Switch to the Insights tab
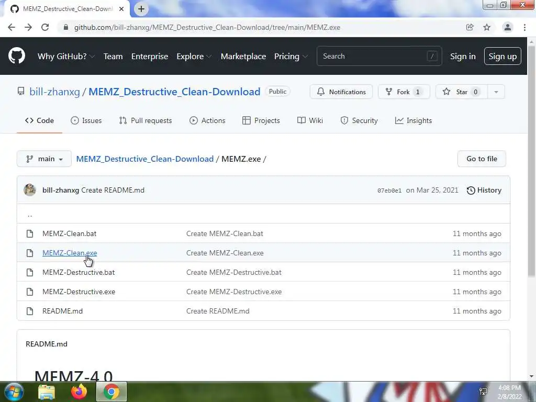This screenshot has width=536, height=402. pos(414,120)
